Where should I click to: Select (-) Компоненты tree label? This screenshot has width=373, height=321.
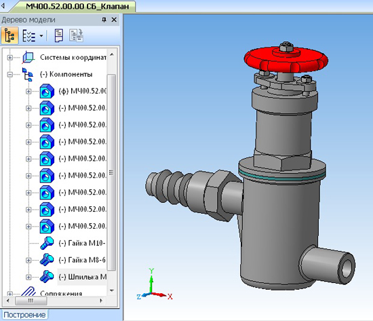pyautogui.click(x=66, y=74)
